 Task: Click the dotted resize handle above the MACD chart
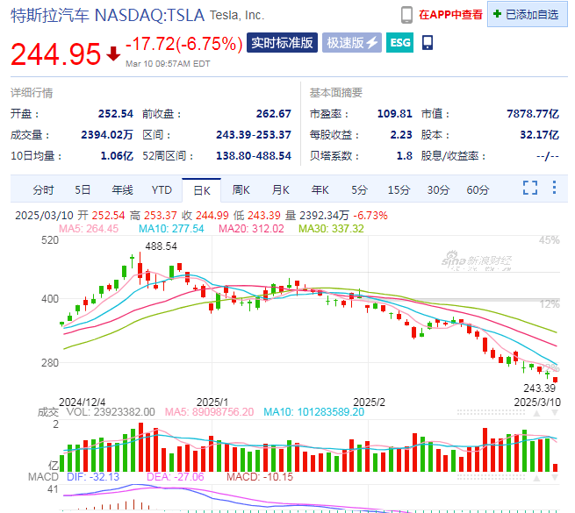click(491, 477)
